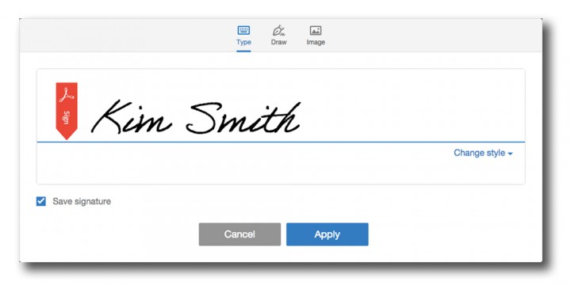Select the keyboard Type icon
Screen dimensions: 571x285
[243, 30]
